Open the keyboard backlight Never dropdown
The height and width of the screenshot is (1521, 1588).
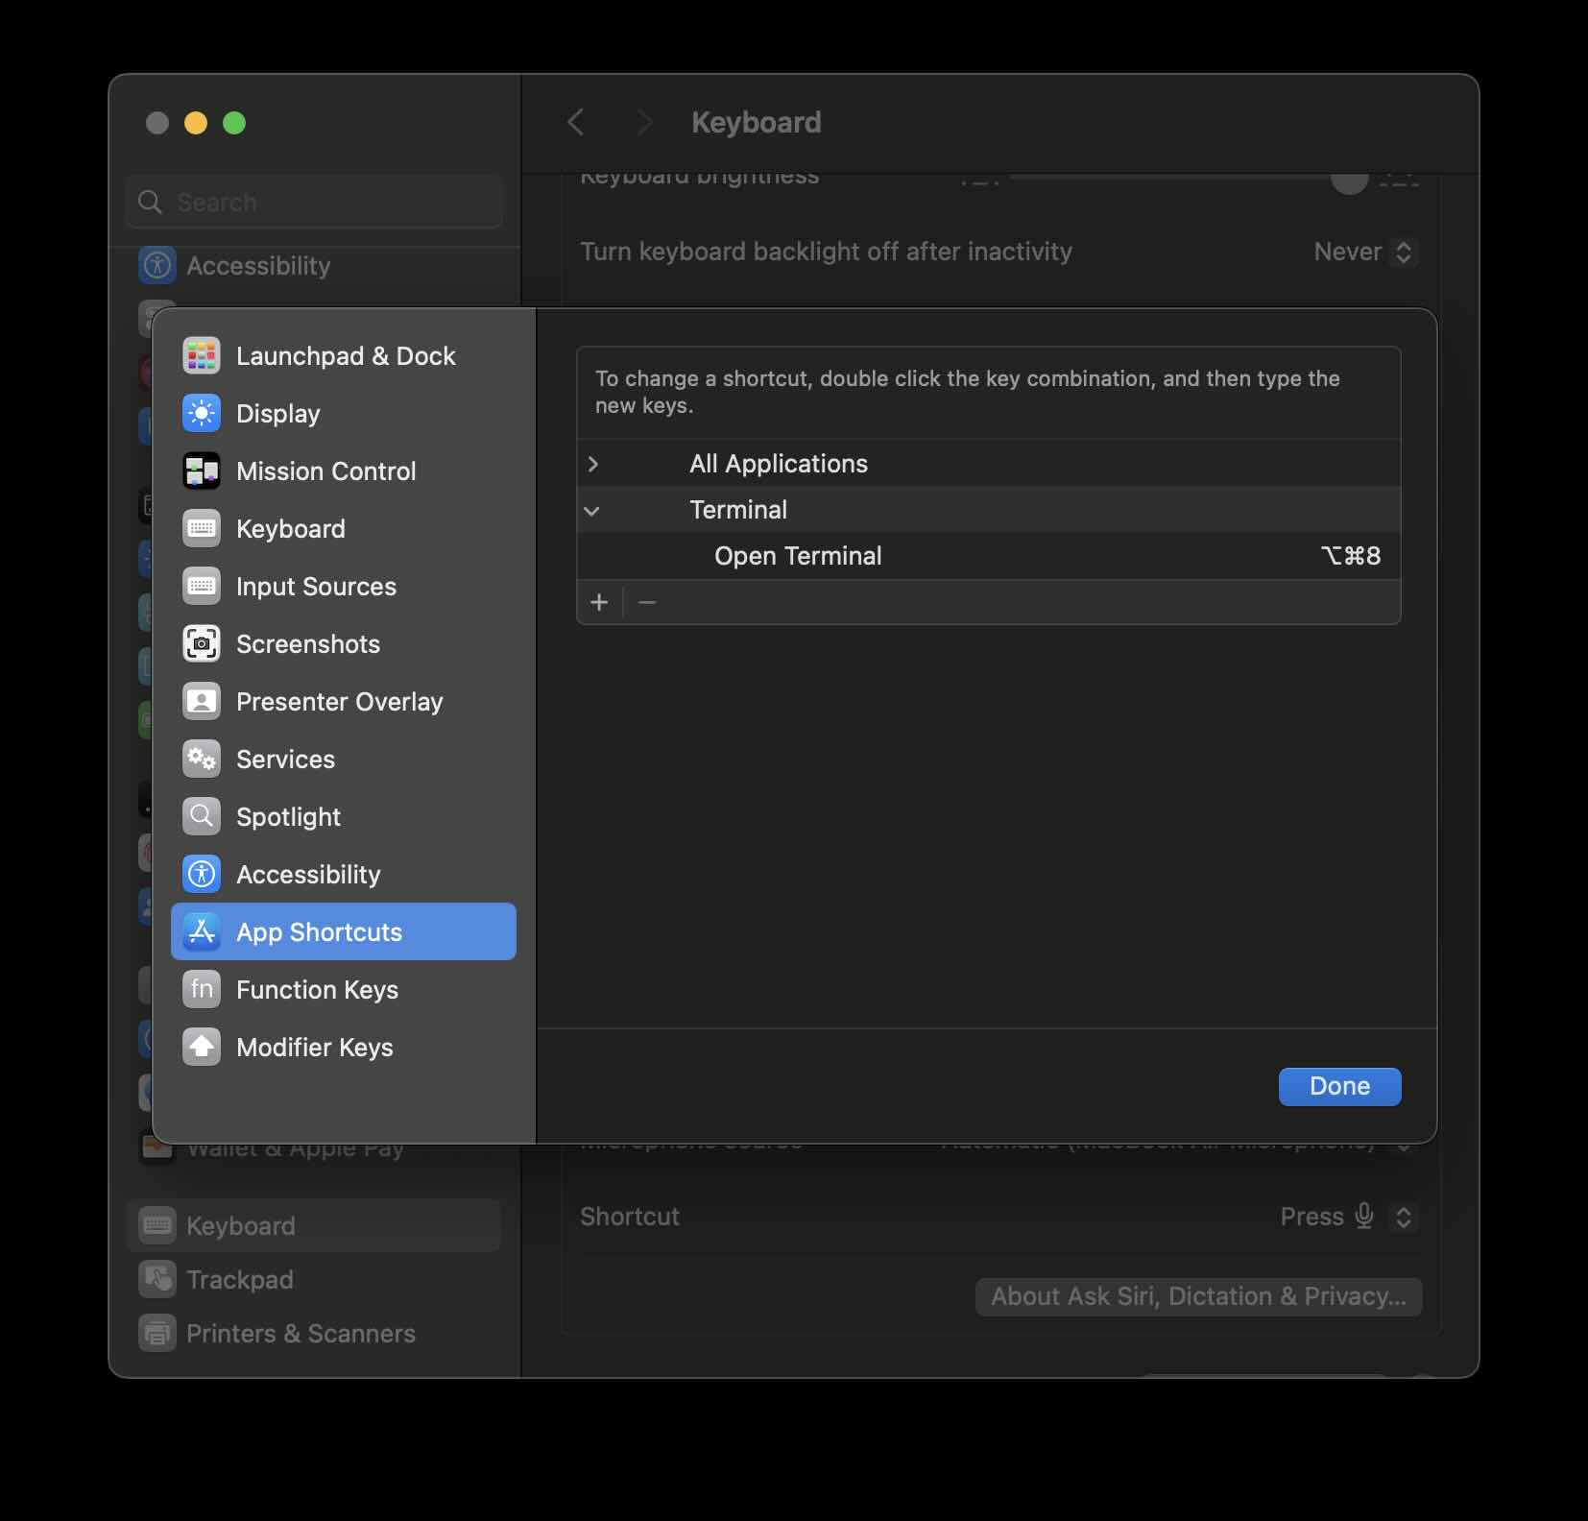click(x=1362, y=252)
